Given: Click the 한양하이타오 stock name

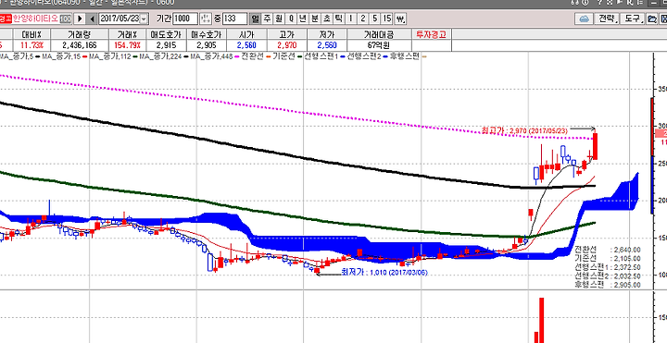Looking at the screenshot, I should pos(35,19).
